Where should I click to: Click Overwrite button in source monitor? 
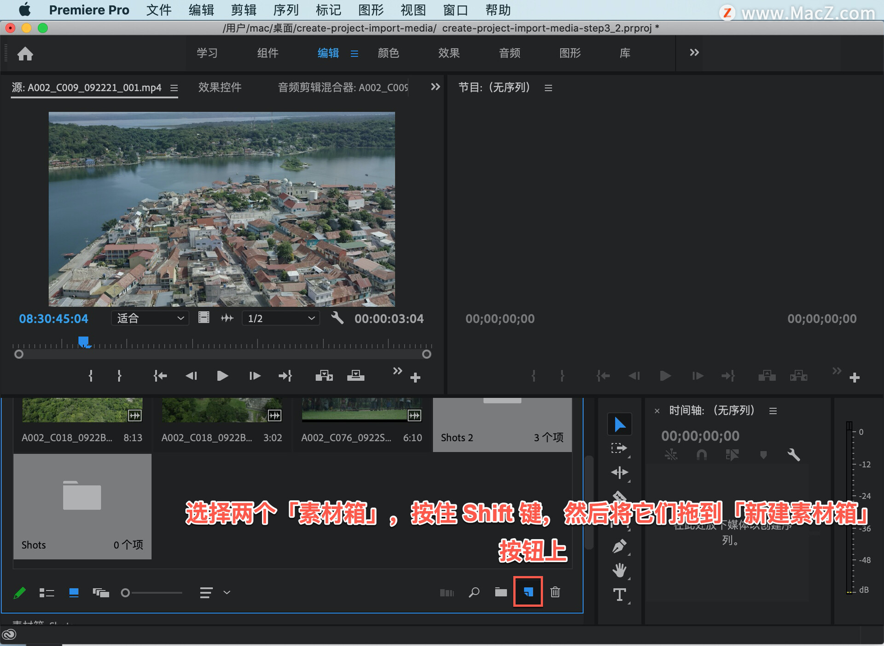tap(355, 376)
